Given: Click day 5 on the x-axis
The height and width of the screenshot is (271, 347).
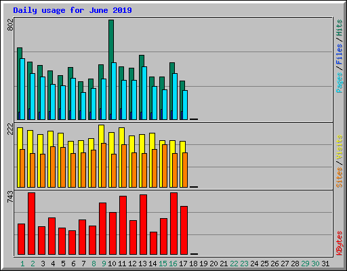Looking at the screenshot, I should tap(63, 264).
